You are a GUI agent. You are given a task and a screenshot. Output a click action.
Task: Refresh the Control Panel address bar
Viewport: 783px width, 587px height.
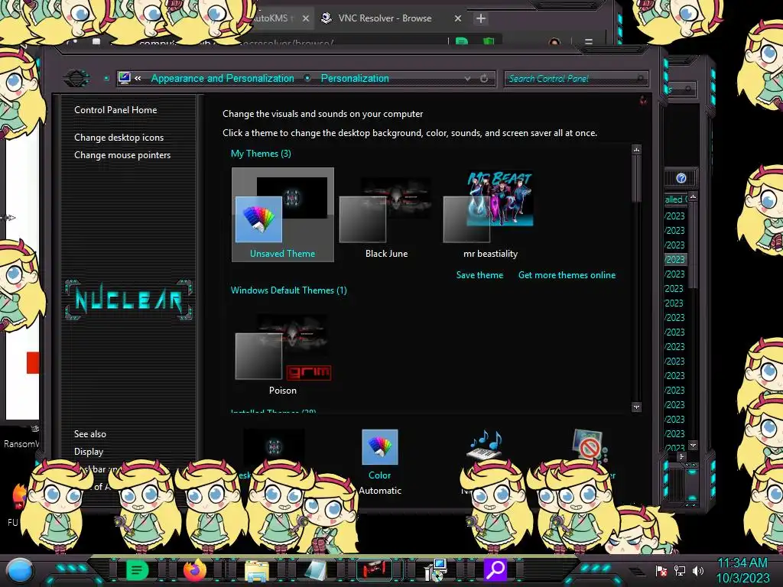coord(484,79)
